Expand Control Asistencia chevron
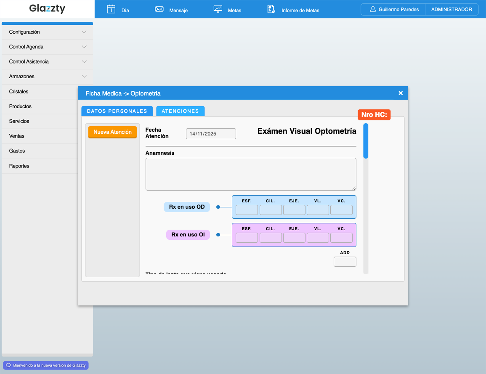The image size is (486, 374). [84, 61]
